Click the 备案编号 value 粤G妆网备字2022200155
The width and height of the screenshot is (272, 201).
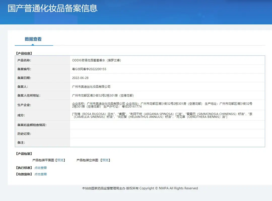coord(89,69)
